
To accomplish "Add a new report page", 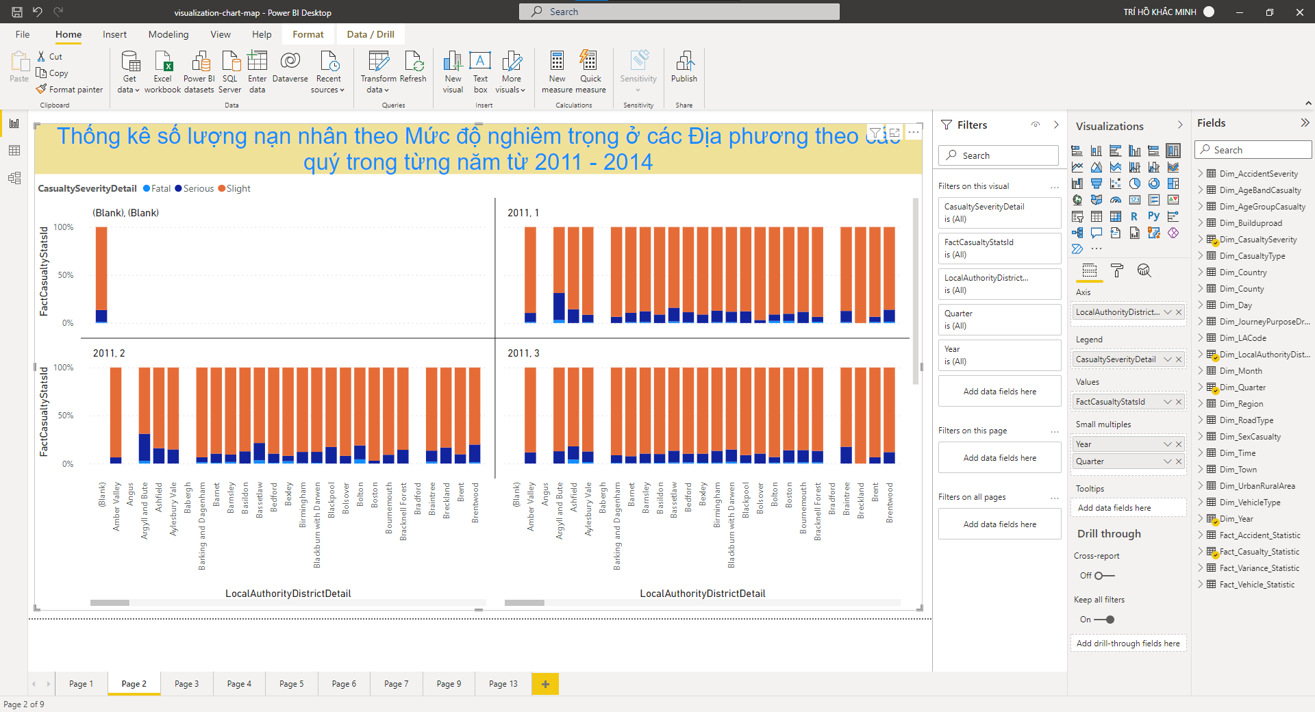I will pyautogui.click(x=545, y=684).
